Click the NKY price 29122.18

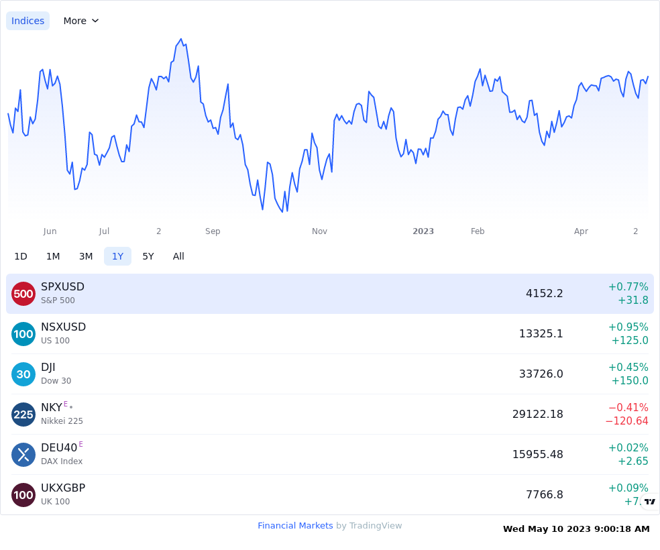537,414
